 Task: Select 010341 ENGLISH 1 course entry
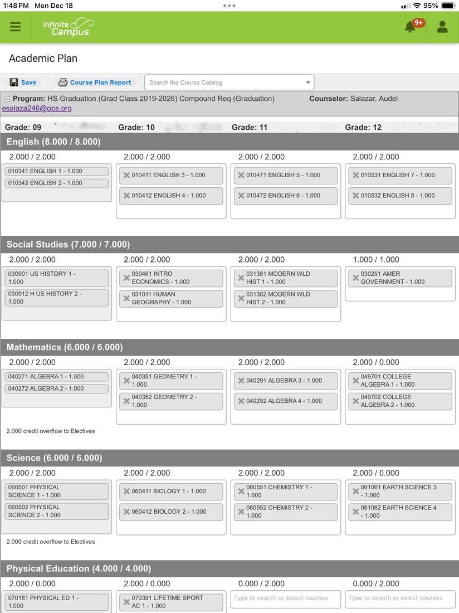pos(57,171)
